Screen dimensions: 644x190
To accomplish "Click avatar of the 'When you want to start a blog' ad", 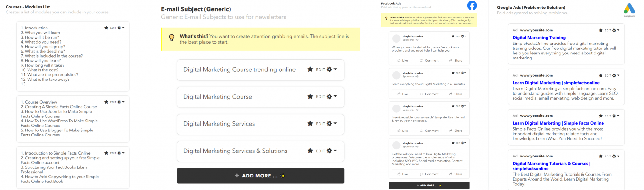I will (397, 38).
